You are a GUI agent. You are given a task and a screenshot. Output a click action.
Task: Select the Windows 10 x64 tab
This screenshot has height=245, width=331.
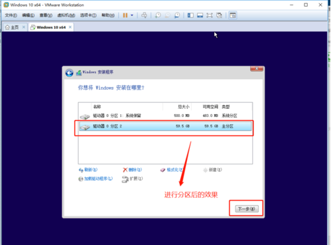point(51,27)
